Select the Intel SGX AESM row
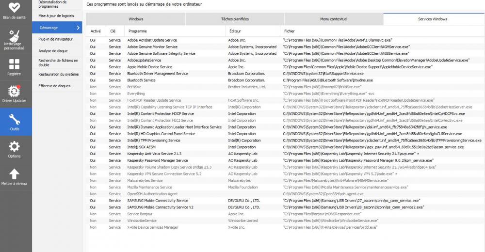The height and width of the screenshot is (252, 485). (286, 147)
